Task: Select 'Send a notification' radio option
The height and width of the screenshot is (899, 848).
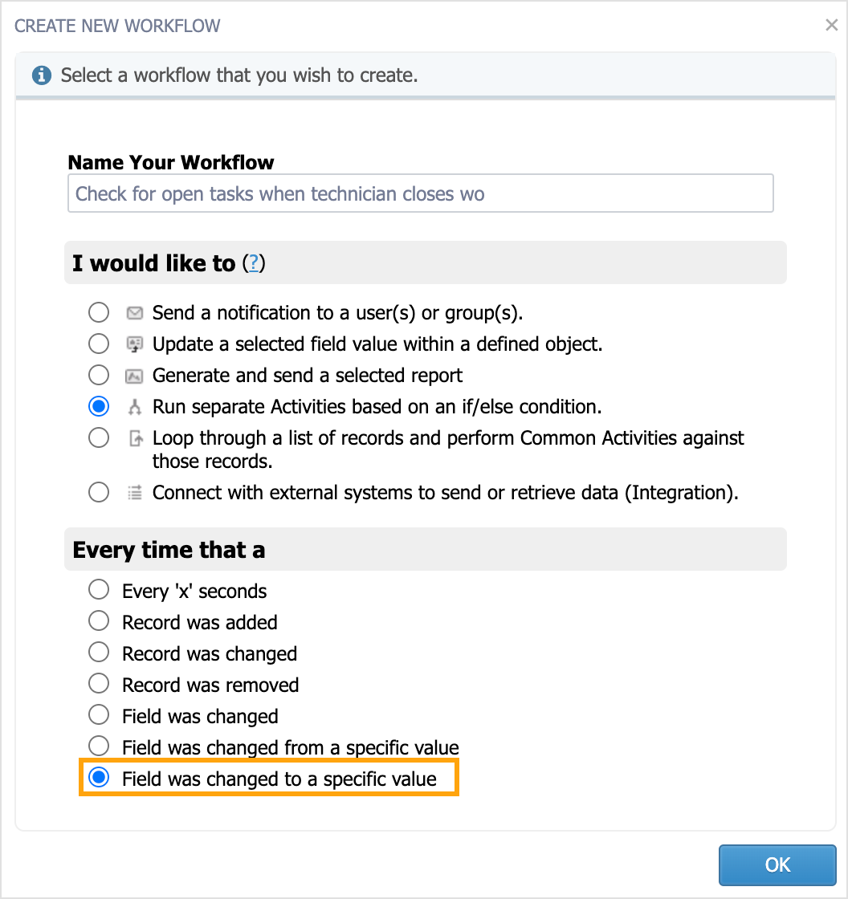Action: click(99, 312)
